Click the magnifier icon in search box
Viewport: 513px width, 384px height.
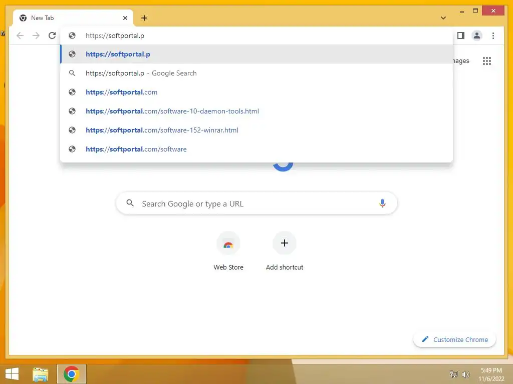coord(130,203)
